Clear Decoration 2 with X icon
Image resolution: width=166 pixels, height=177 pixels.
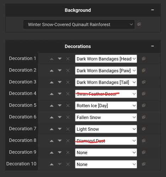pyautogui.click(x=68, y=70)
